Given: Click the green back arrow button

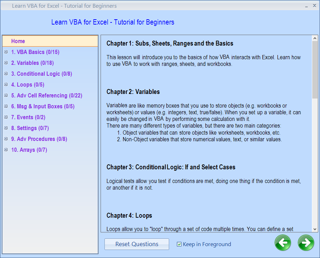Looking at the screenshot, I should [x=283, y=243].
